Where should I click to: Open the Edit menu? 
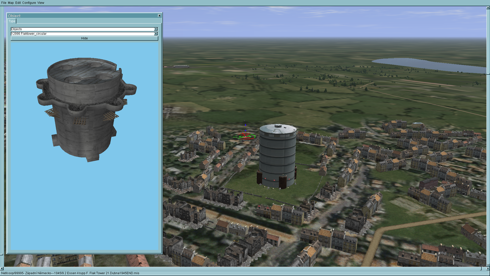(x=18, y=3)
